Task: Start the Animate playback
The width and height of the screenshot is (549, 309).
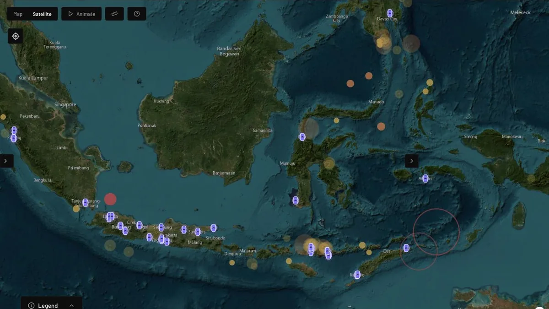Action: pos(81,14)
